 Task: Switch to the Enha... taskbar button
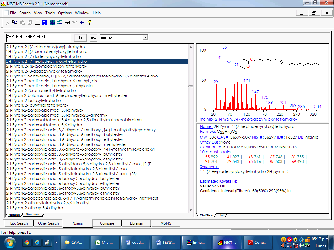click(x=196, y=242)
